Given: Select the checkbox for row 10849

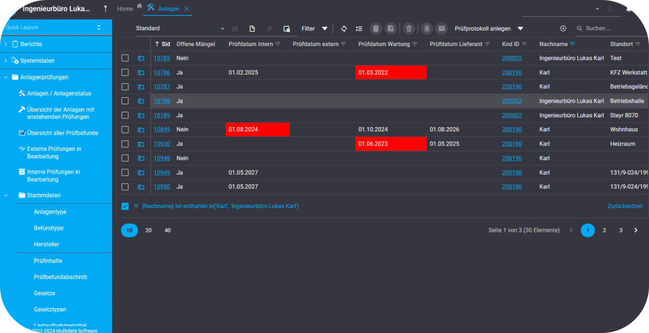Looking at the screenshot, I should [x=125, y=130].
